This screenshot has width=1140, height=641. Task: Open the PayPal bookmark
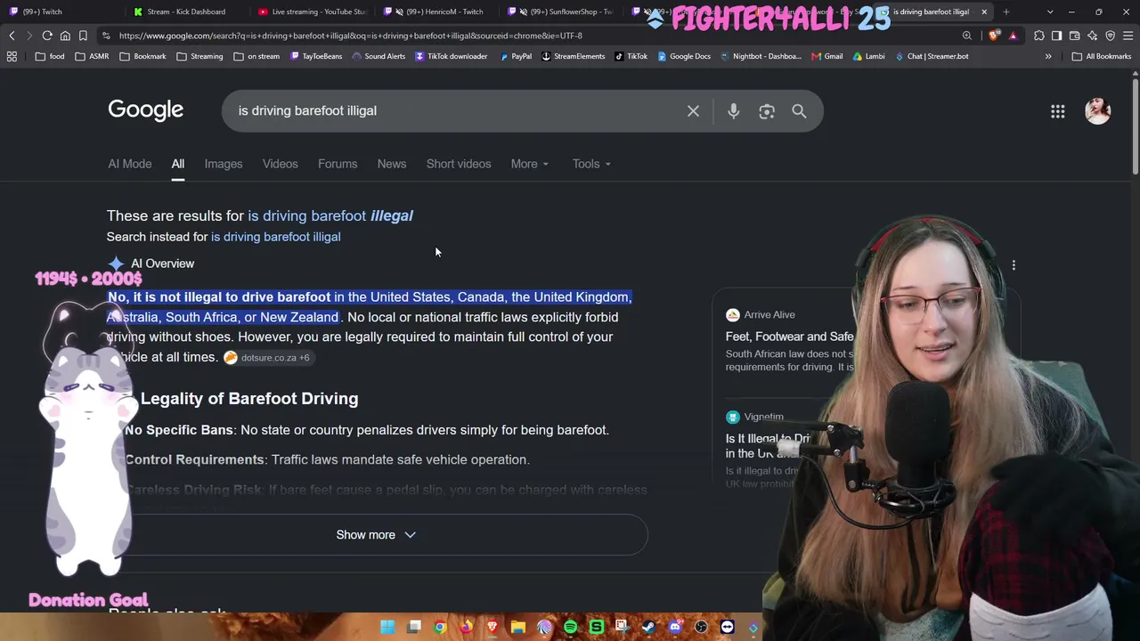[x=516, y=56]
